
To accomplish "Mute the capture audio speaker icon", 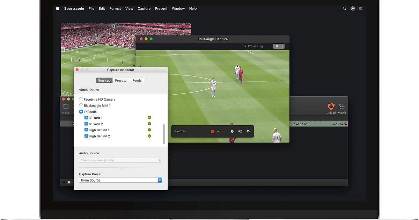I will tap(240, 131).
